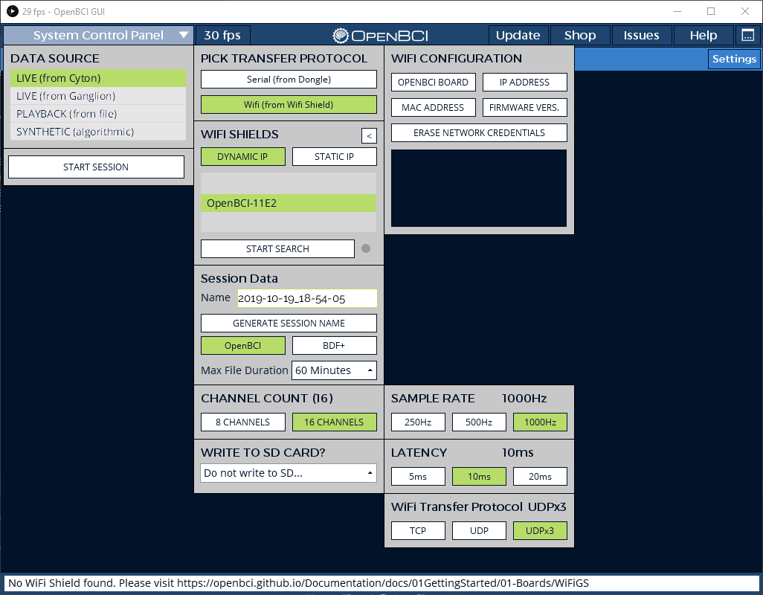763x595 pixels.
Task: Open the Write to SD card dropdown
Action: pyautogui.click(x=289, y=472)
